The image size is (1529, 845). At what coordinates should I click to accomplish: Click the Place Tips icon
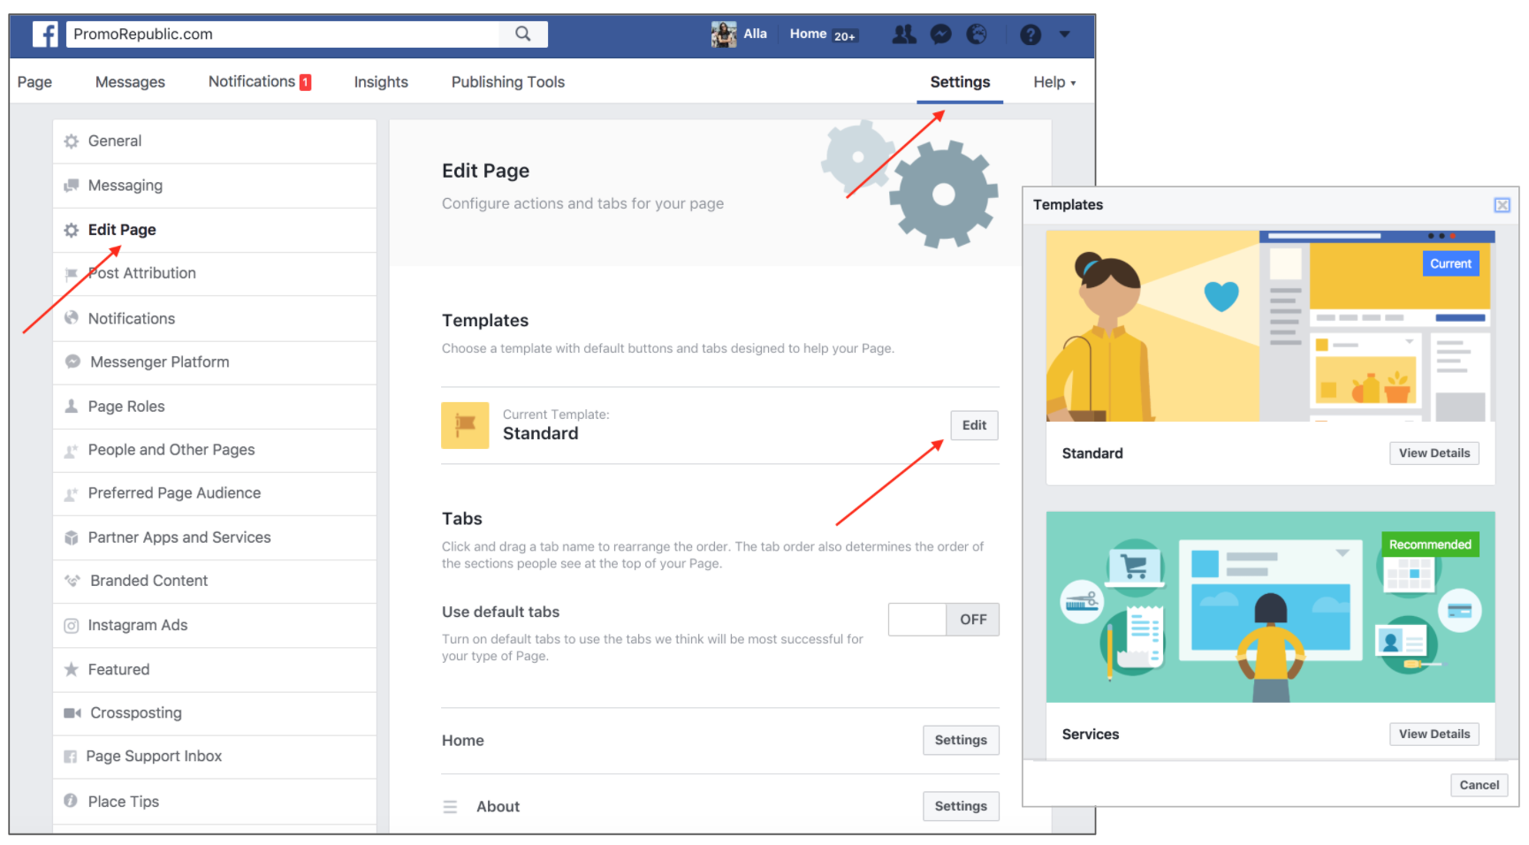coord(71,801)
